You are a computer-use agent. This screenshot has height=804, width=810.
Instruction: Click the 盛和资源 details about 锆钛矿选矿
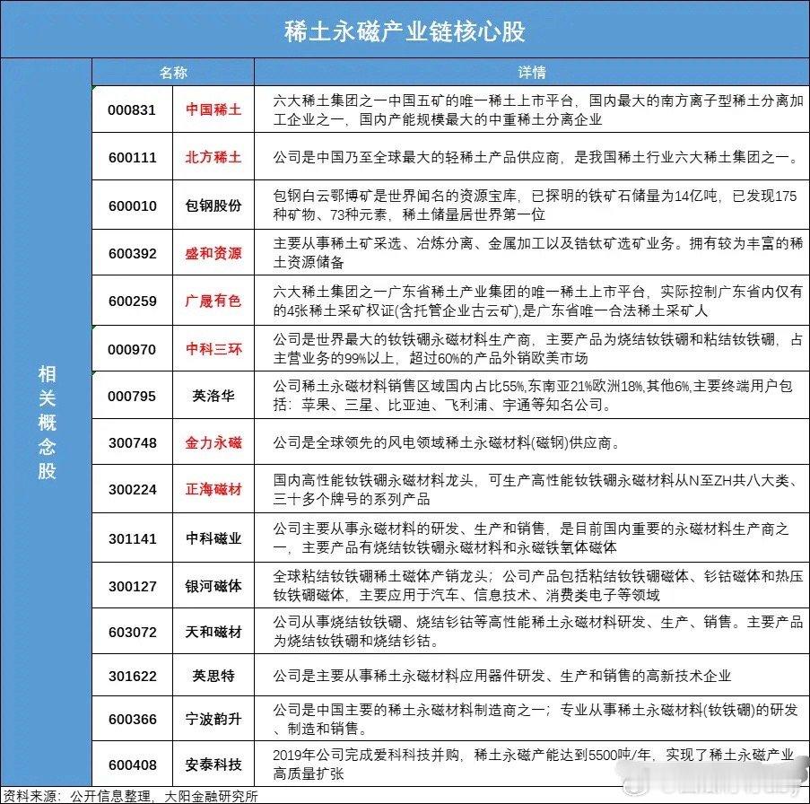coord(538,253)
